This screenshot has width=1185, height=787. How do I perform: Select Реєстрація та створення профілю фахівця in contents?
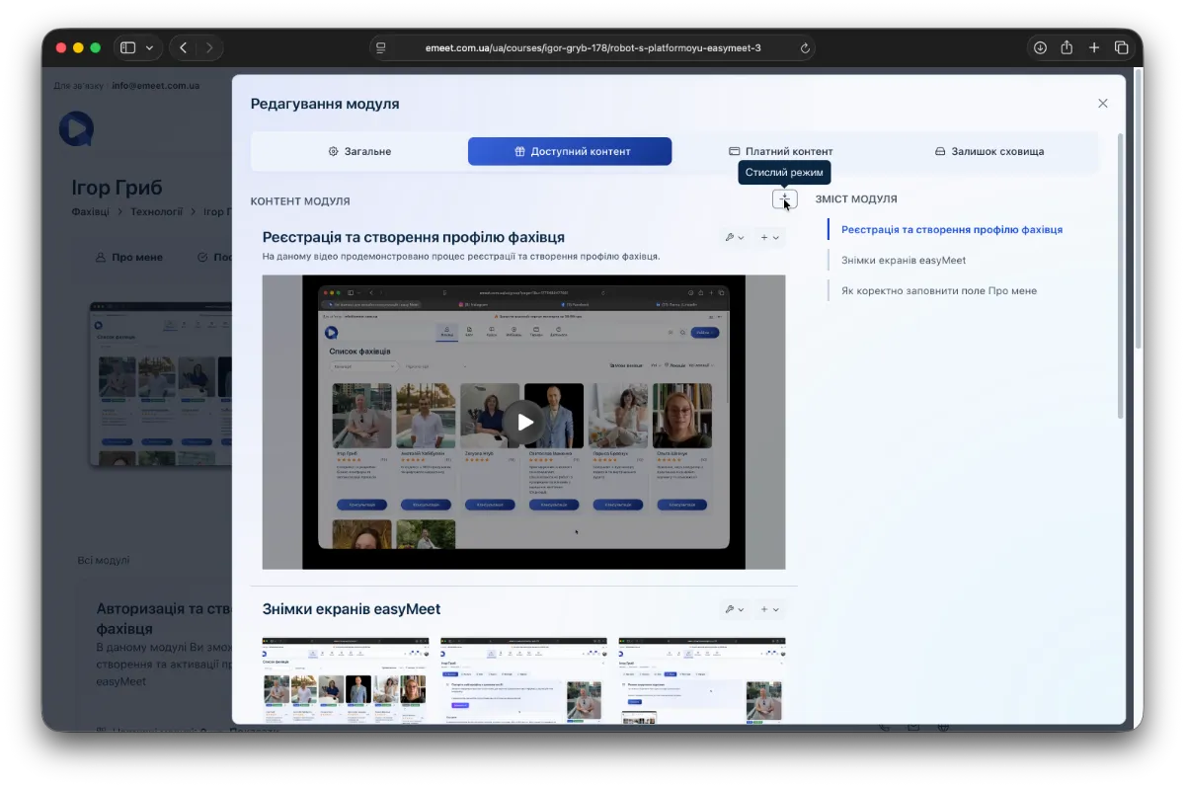pyautogui.click(x=951, y=229)
